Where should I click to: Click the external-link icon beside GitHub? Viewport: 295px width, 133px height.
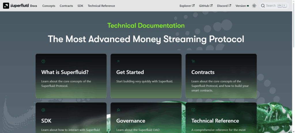click(x=211, y=6)
